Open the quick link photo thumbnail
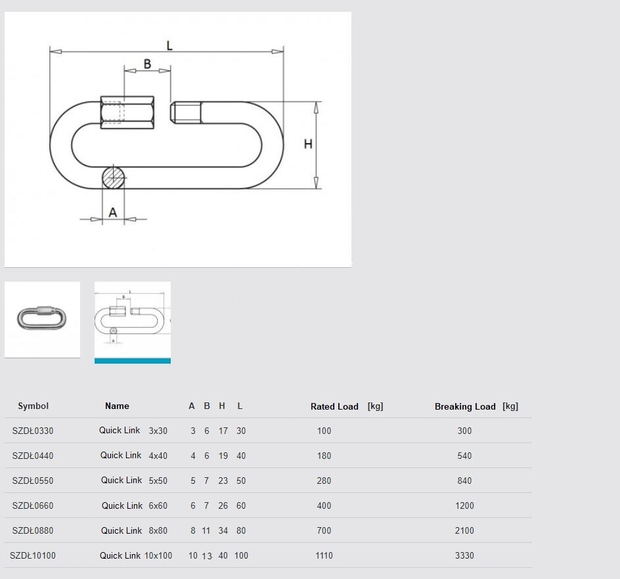This screenshot has width=620, height=579. 42,320
